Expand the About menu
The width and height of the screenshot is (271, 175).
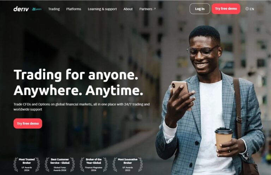tap(128, 9)
